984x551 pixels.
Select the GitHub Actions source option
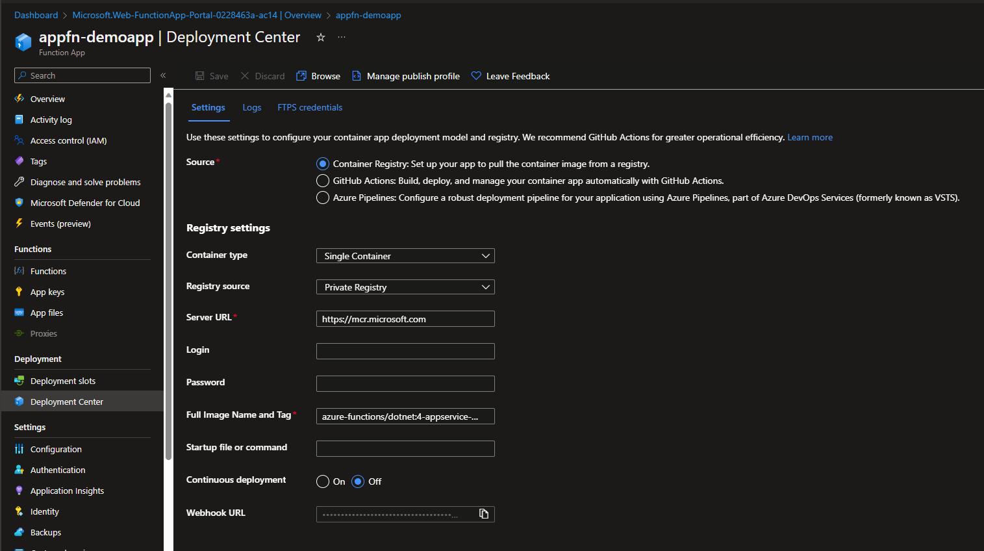pos(323,181)
